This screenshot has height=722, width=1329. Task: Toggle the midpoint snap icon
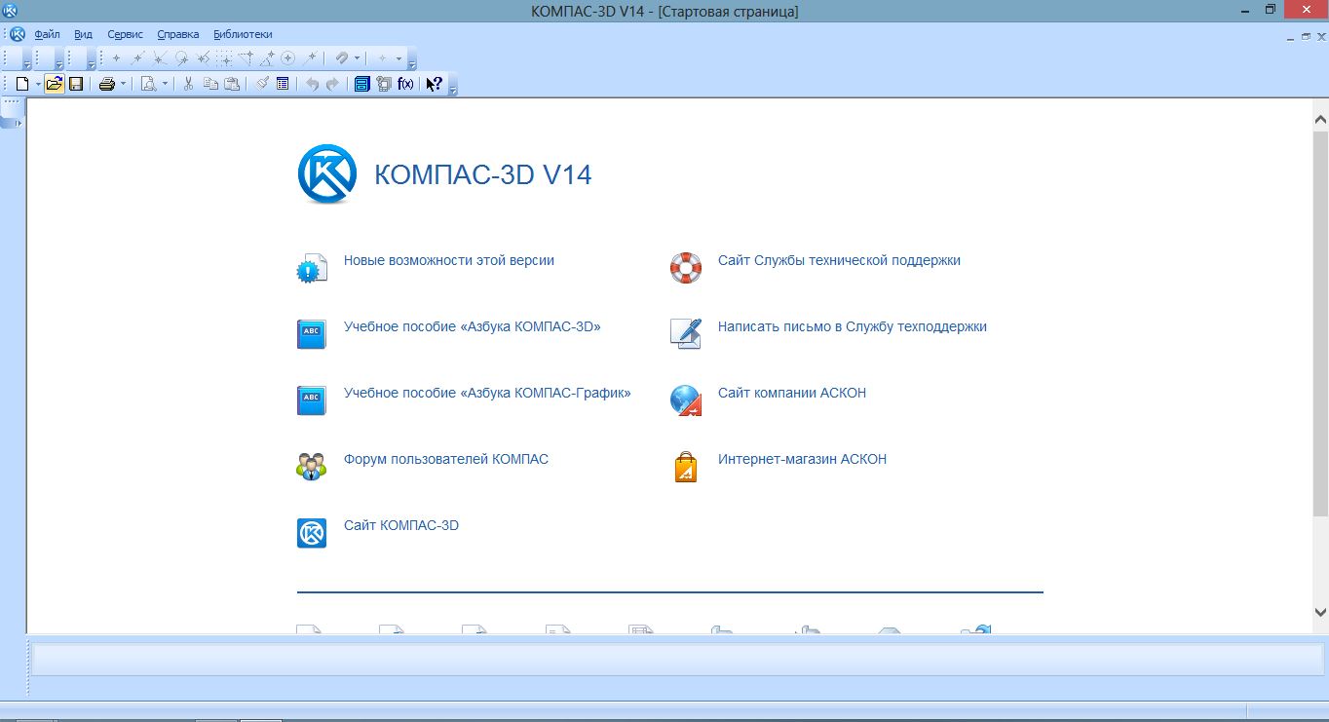137,58
